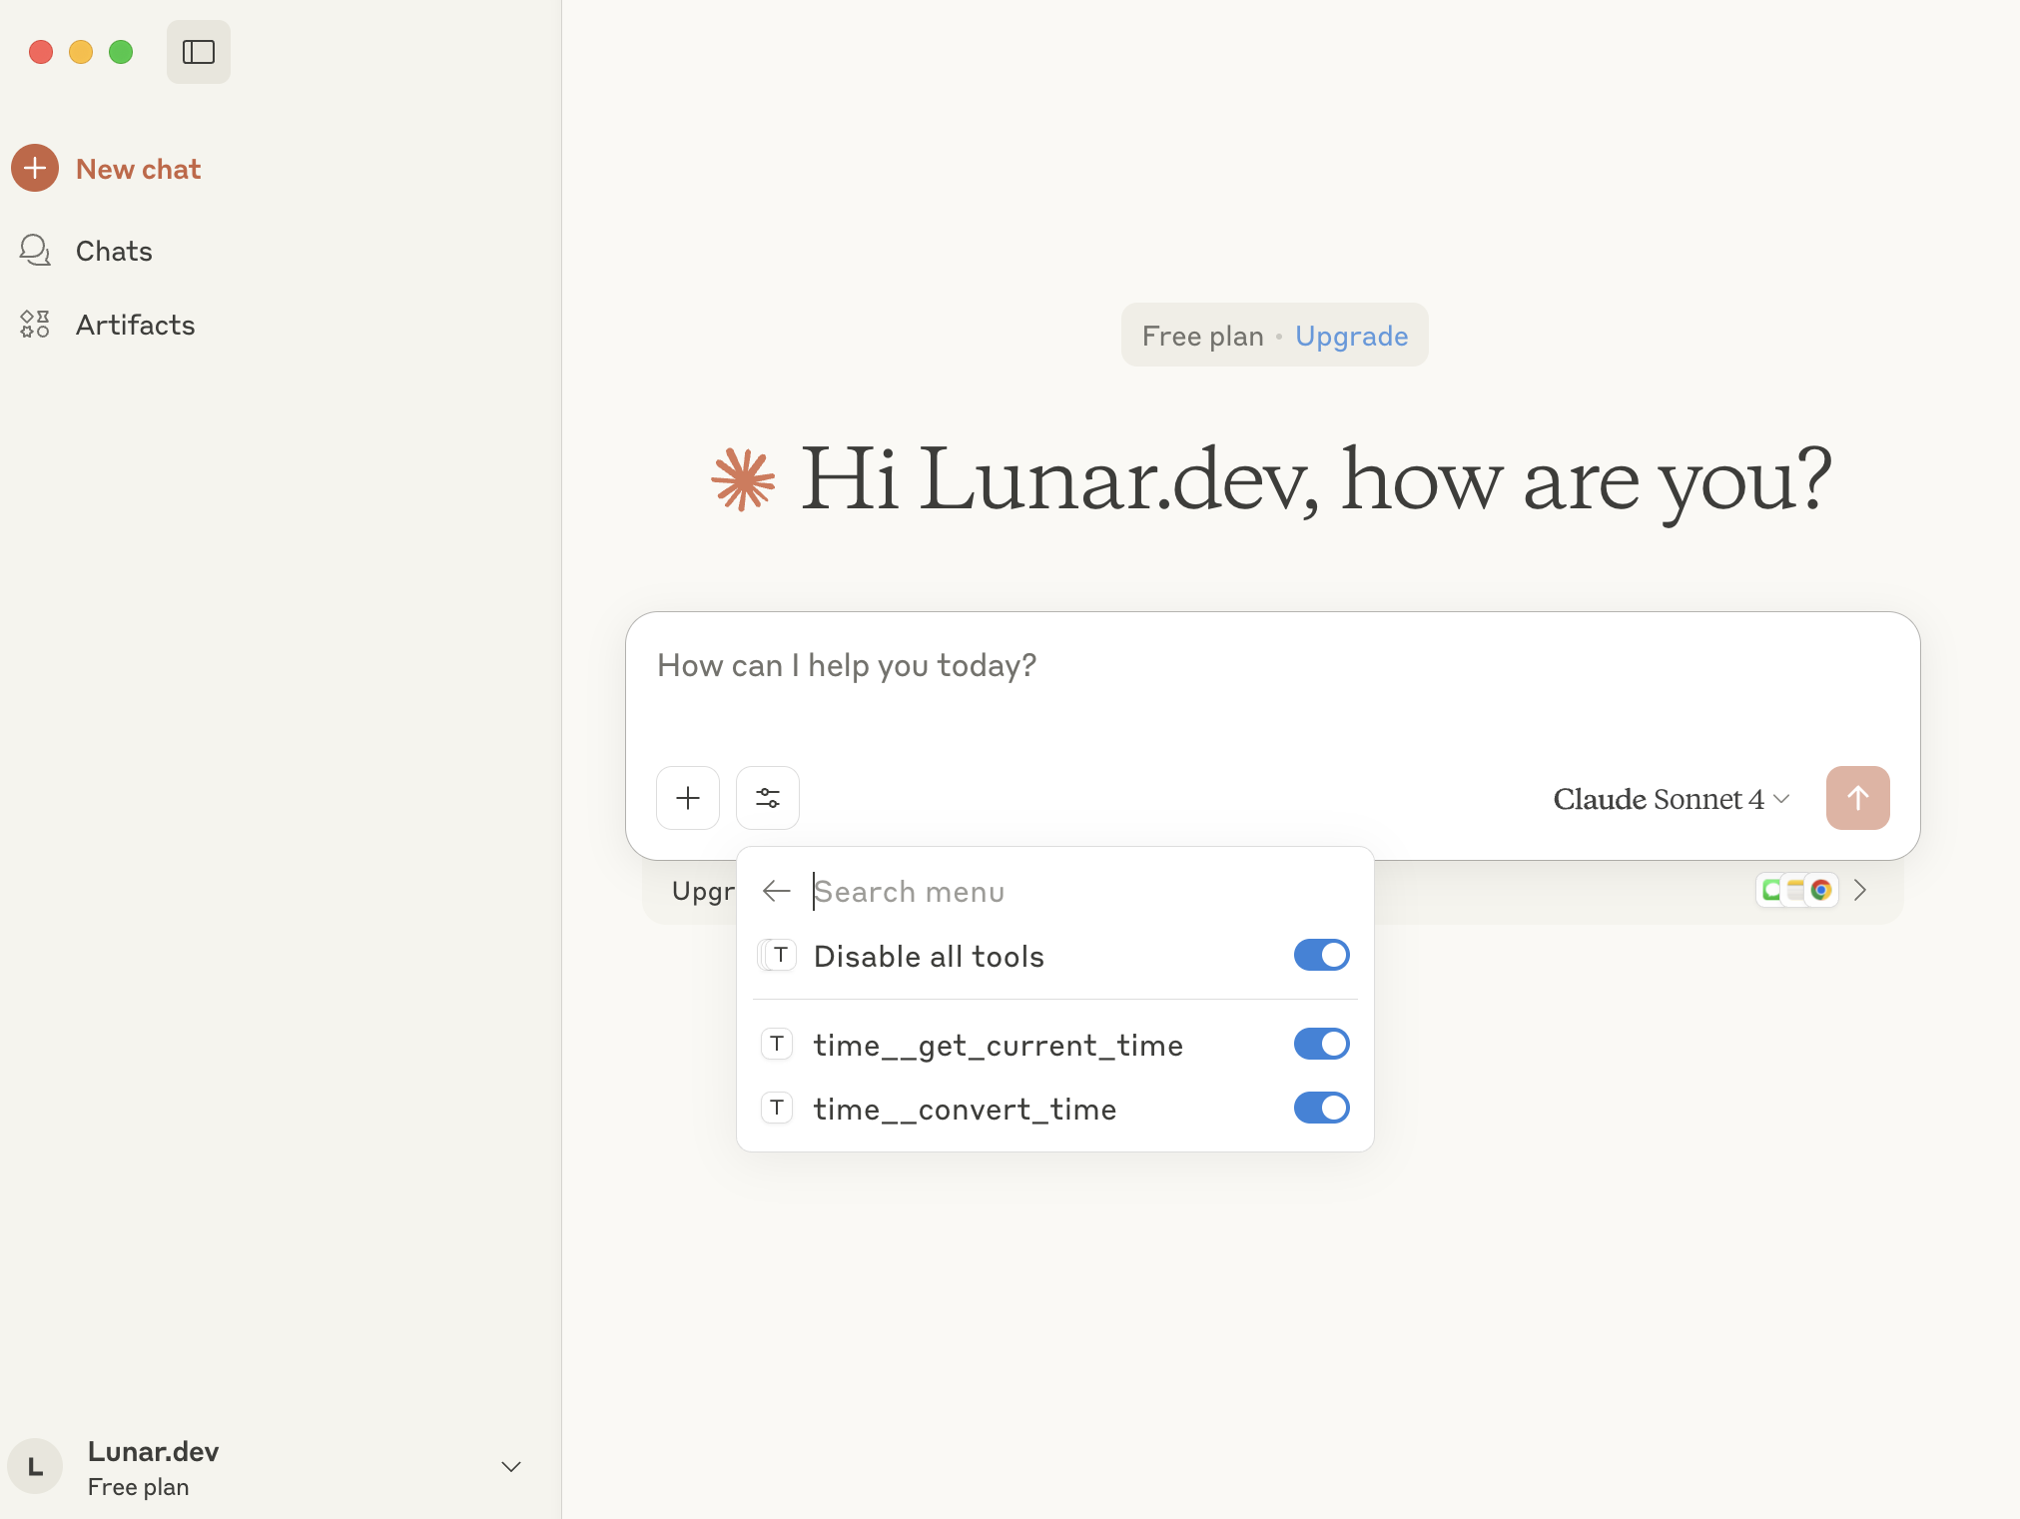Viewport: 2020px width, 1519px height.
Task: Click the Lunar.dev account name
Action: tap(153, 1451)
